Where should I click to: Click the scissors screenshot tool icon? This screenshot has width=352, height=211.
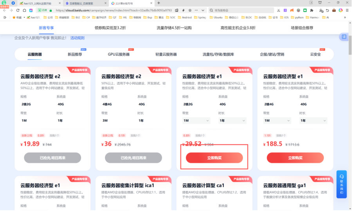[279, 10]
